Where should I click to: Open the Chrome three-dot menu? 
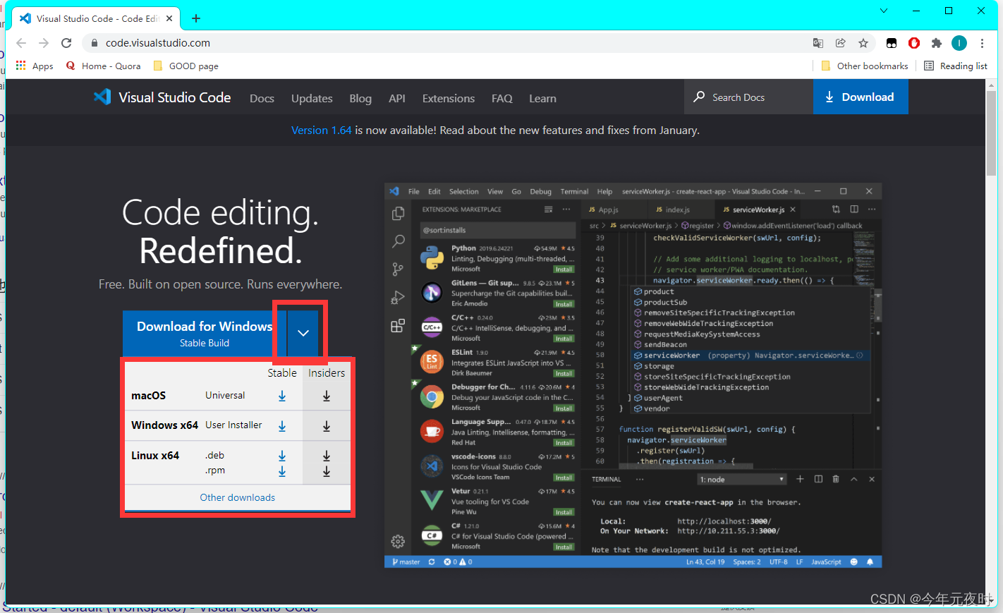tap(982, 43)
